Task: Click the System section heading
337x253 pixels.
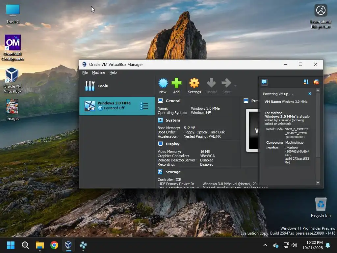Action: [173, 120]
